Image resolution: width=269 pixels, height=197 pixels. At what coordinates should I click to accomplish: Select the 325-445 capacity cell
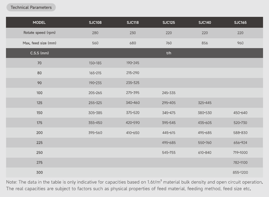(x=205, y=103)
